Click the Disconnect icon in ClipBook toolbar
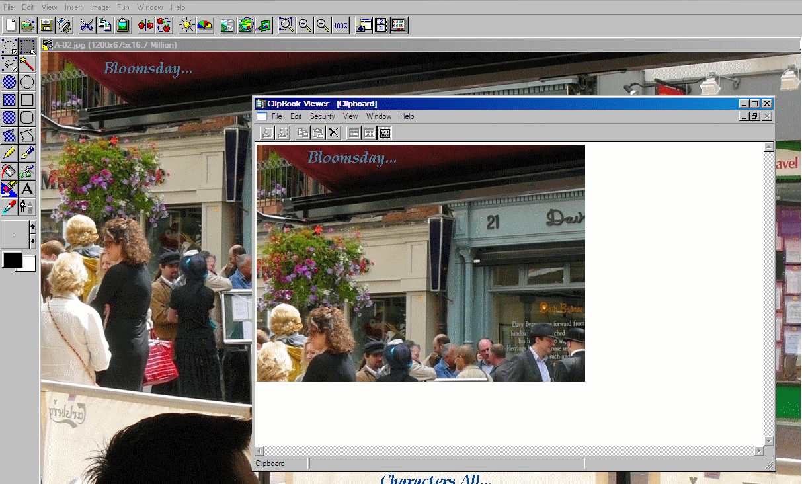Viewport: 802px width, 484px height. click(282, 133)
